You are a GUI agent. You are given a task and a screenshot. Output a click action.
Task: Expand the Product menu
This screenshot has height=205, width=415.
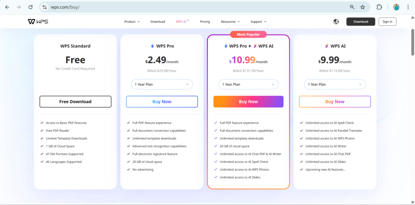[x=132, y=22]
